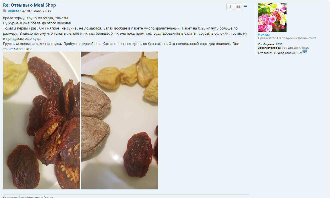Open Ириада's flower avatar picture

pyautogui.click(x=272, y=17)
